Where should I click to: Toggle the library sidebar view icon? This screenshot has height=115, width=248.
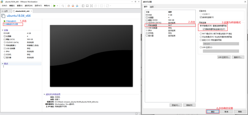click(83, 6)
